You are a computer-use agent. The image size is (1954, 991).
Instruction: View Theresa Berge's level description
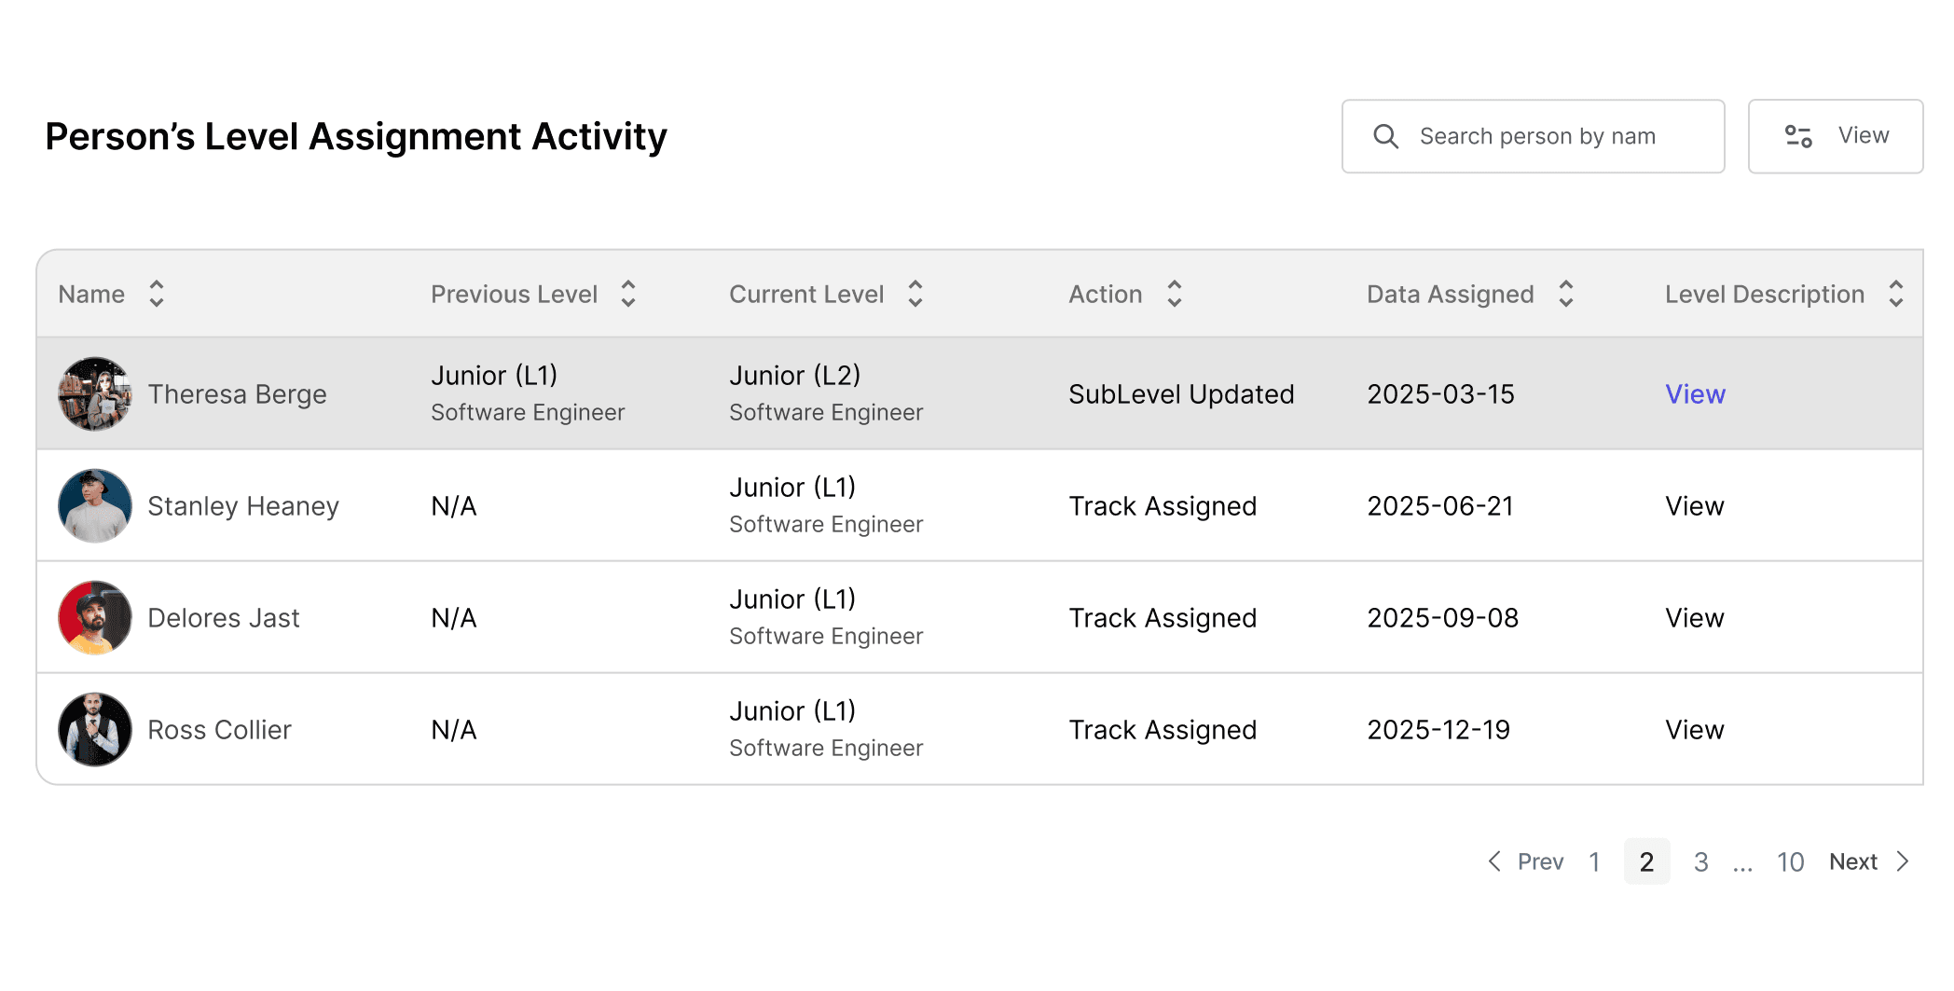pos(1694,392)
